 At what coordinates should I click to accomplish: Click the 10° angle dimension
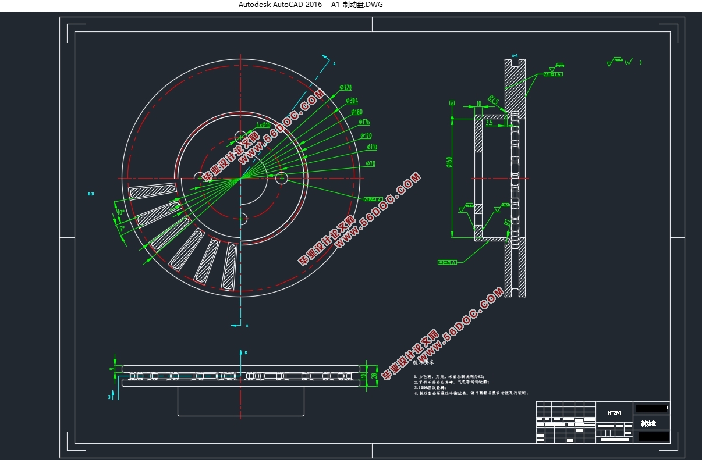(x=120, y=212)
